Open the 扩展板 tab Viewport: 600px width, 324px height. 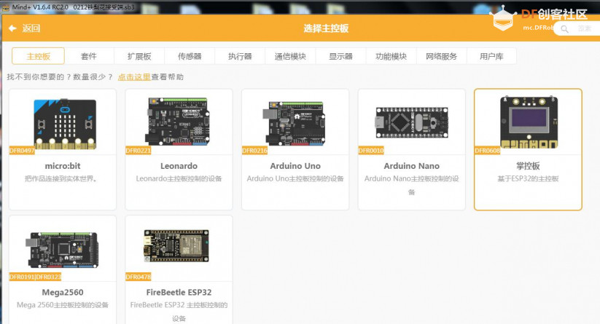(x=139, y=56)
